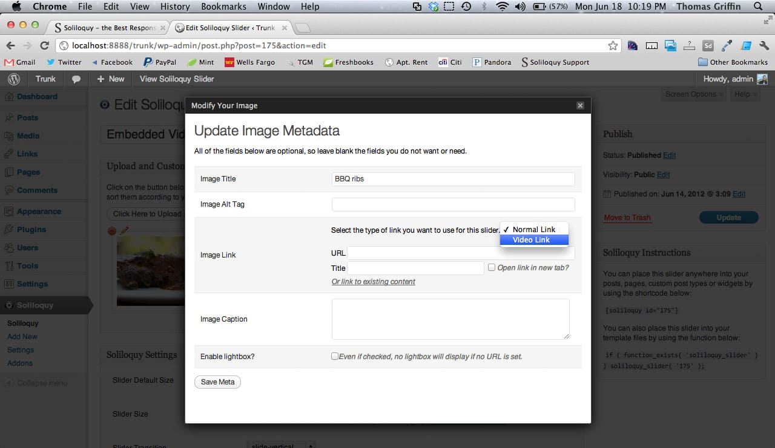
Task: Click the Update publish button
Action: click(x=728, y=218)
